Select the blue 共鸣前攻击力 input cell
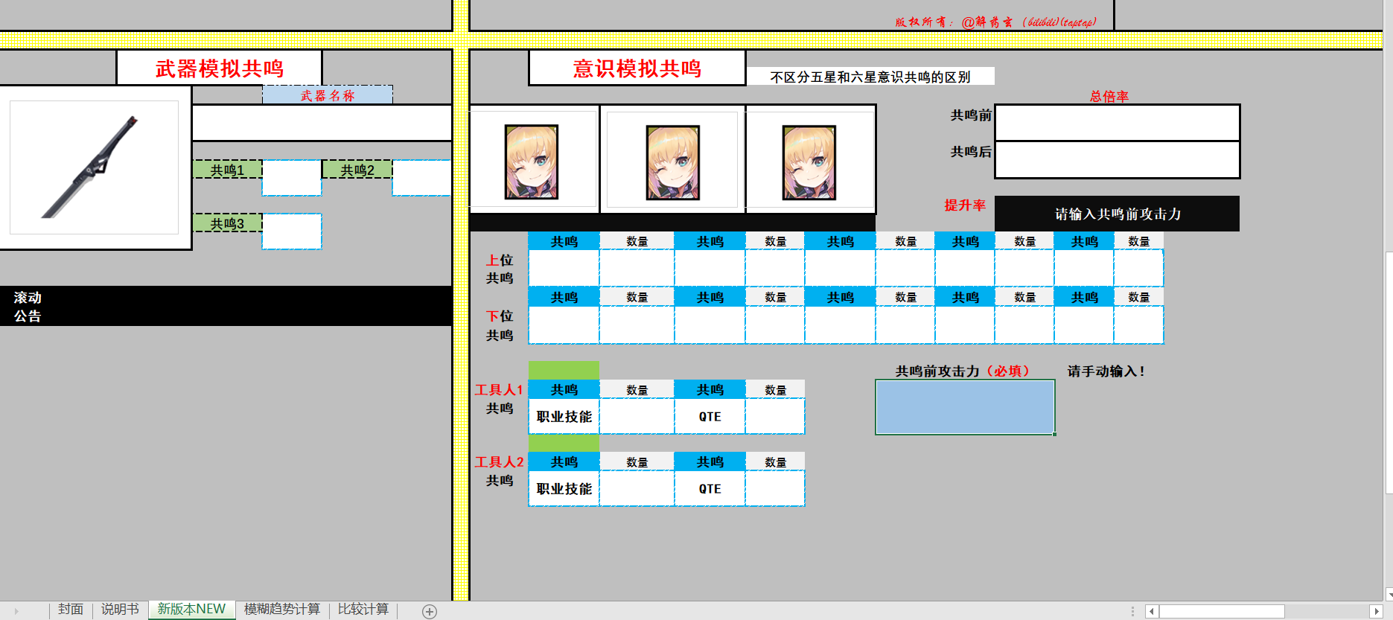The height and width of the screenshot is (620, 1393). (x=965, y=407)
